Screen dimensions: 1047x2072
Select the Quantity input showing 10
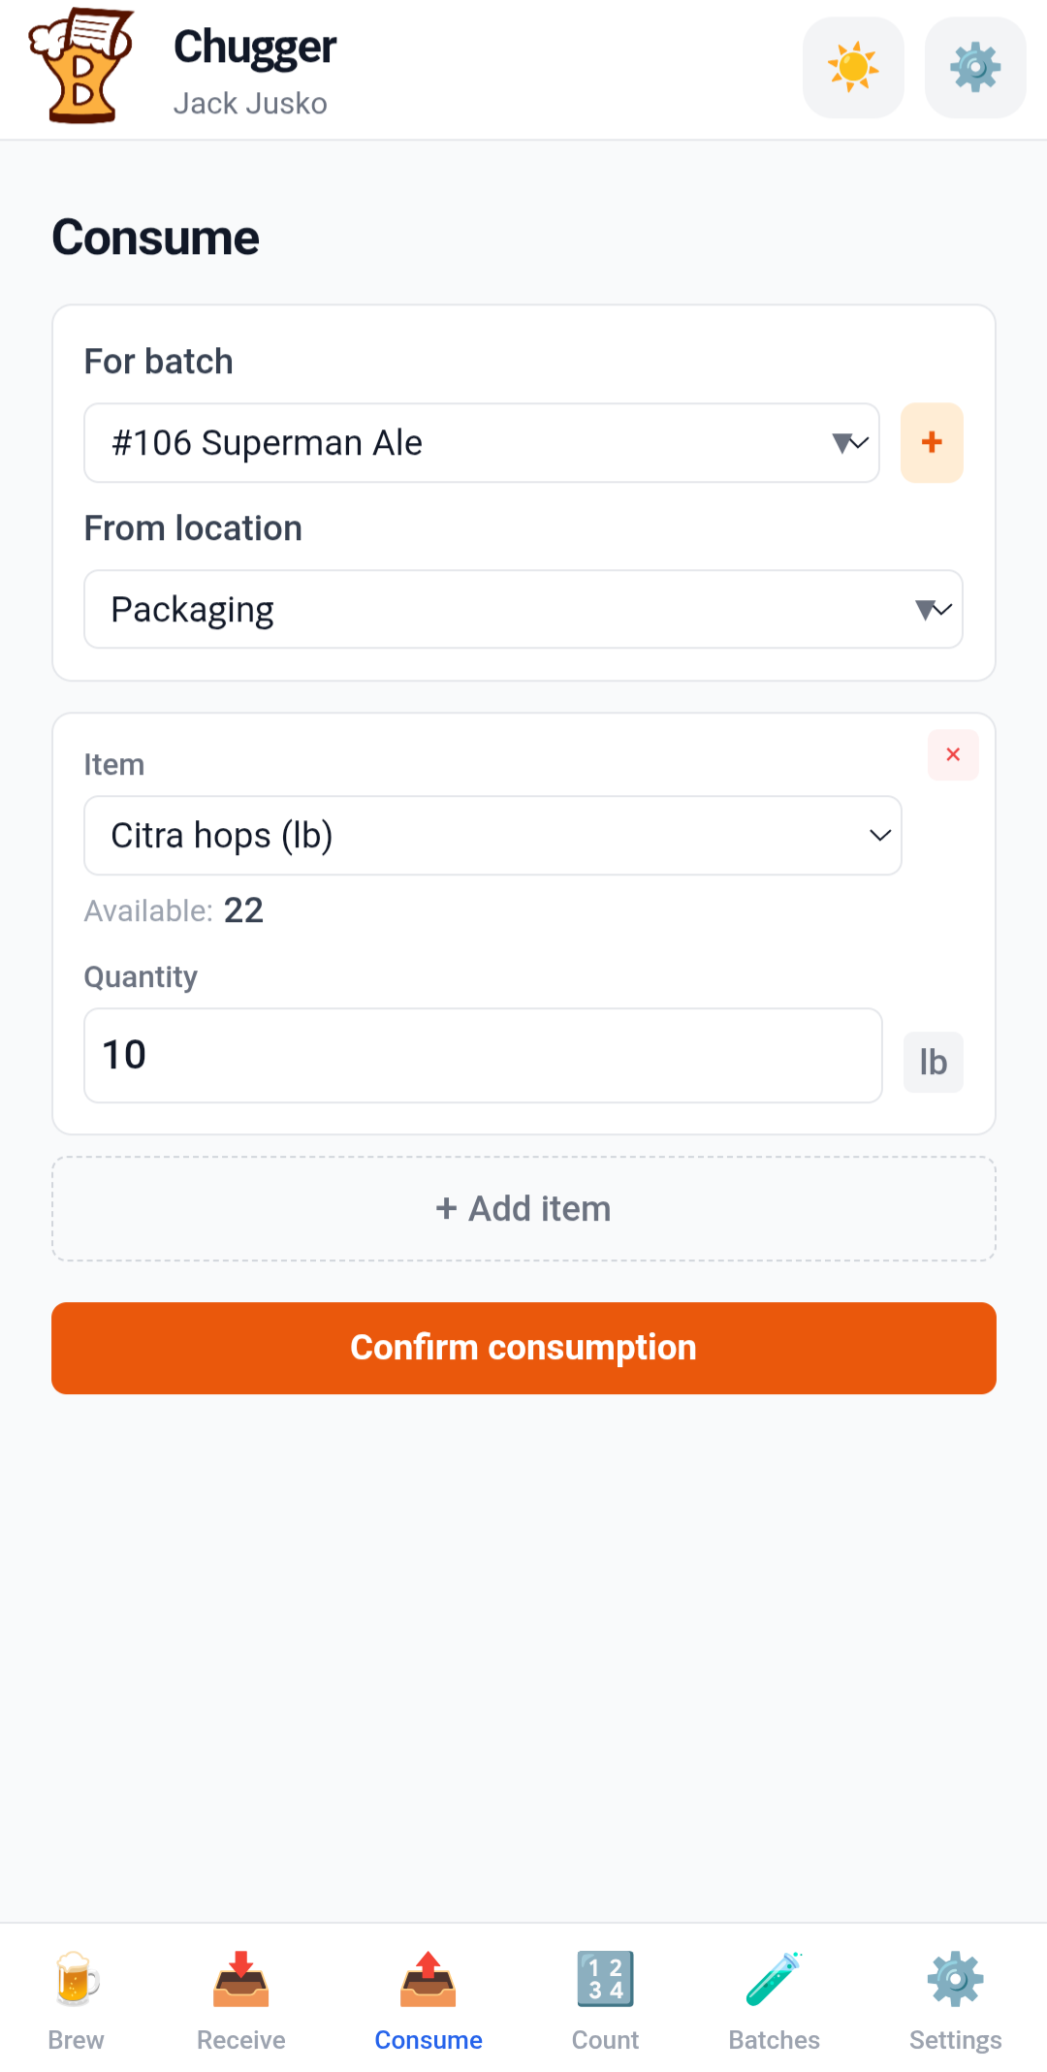pos(482,1055)
